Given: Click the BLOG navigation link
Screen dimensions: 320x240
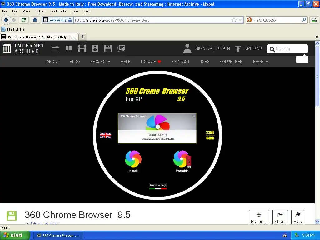Looking at the screenshot, I should point(75,62).
